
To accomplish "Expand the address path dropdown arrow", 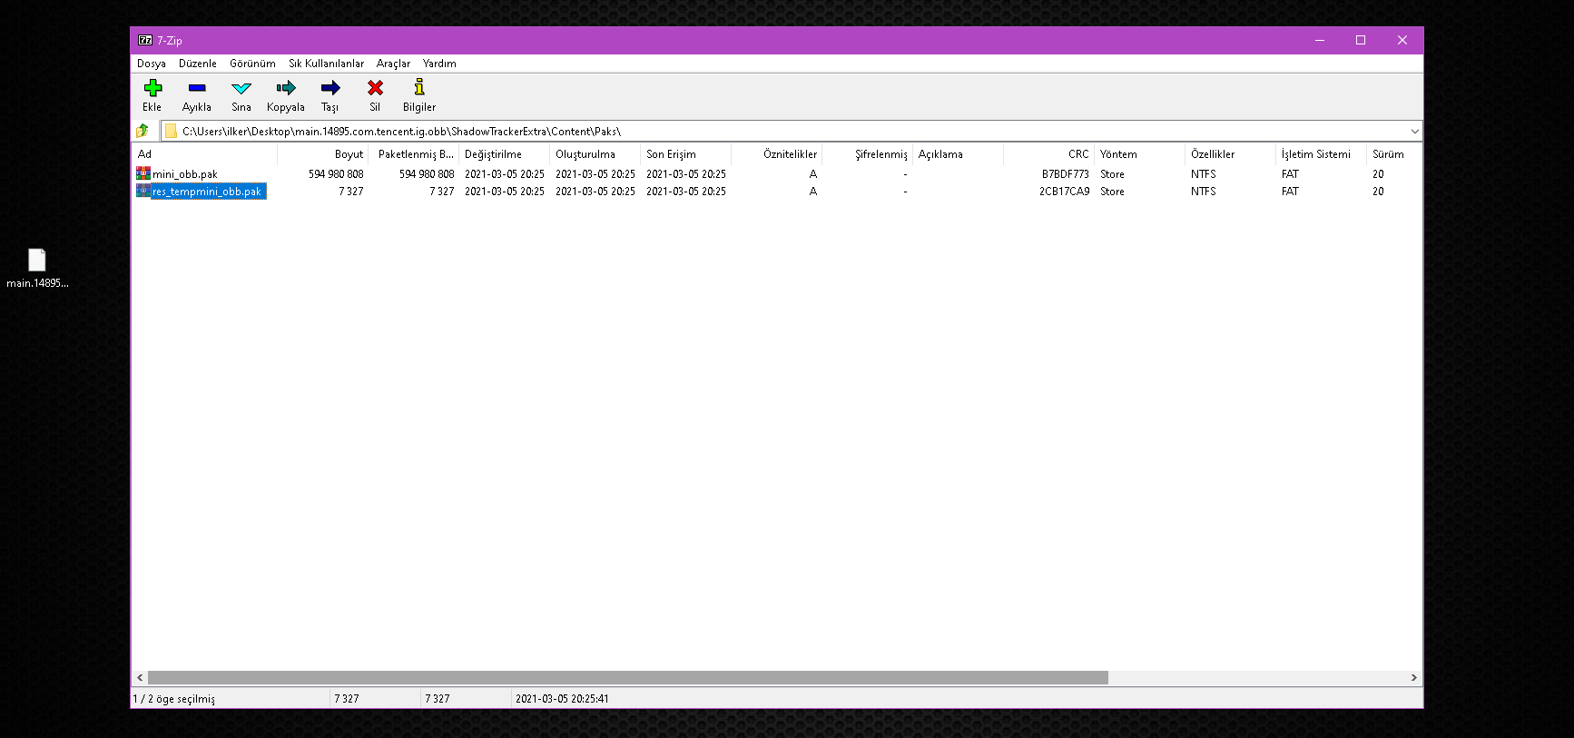I will click(x=1414, y=132).
